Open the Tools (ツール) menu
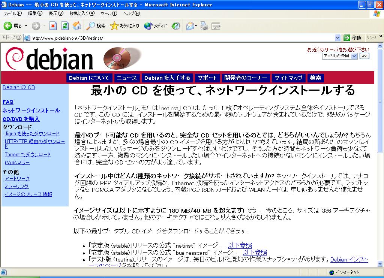The height and width of the screenshot is (278, 384). (109, 14)
